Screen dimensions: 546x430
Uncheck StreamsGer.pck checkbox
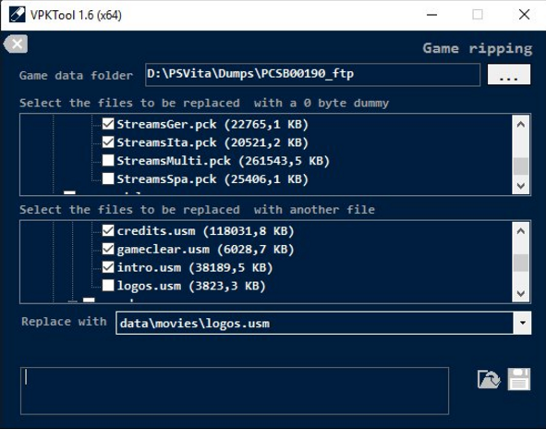tap(108, 124)
